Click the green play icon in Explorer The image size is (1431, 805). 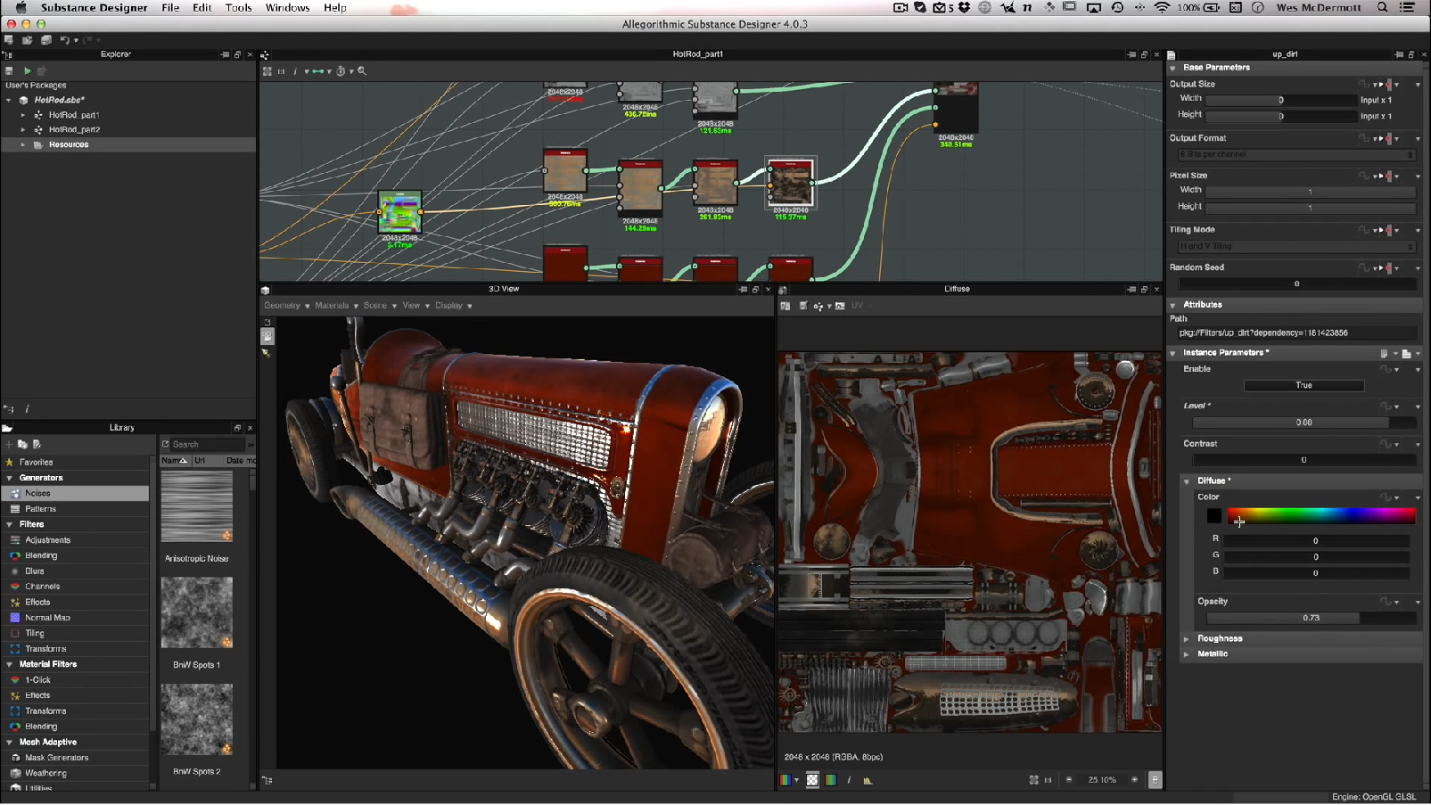pyautogui.click(x=27, y=71)
